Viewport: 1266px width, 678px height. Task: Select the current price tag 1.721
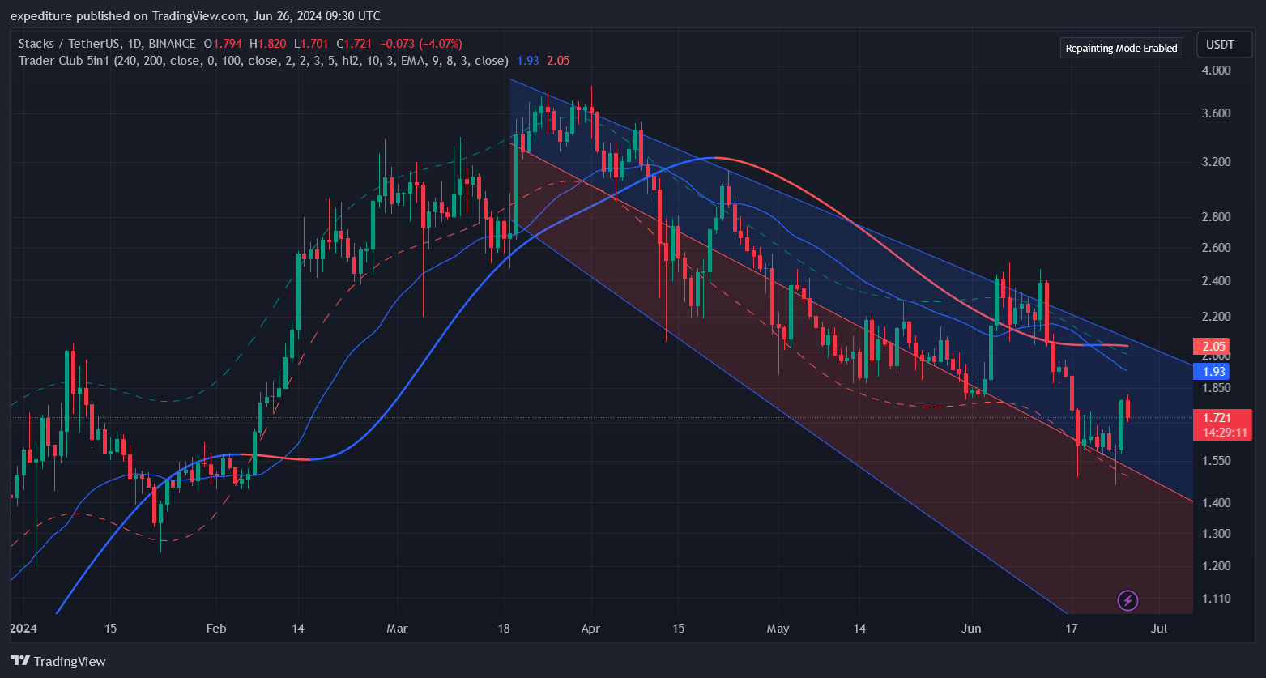tap(1217, 418)
